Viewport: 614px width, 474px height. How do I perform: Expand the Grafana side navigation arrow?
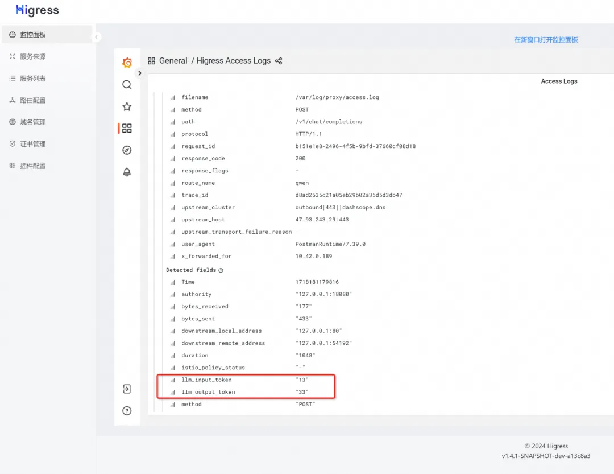pos(140,73)
